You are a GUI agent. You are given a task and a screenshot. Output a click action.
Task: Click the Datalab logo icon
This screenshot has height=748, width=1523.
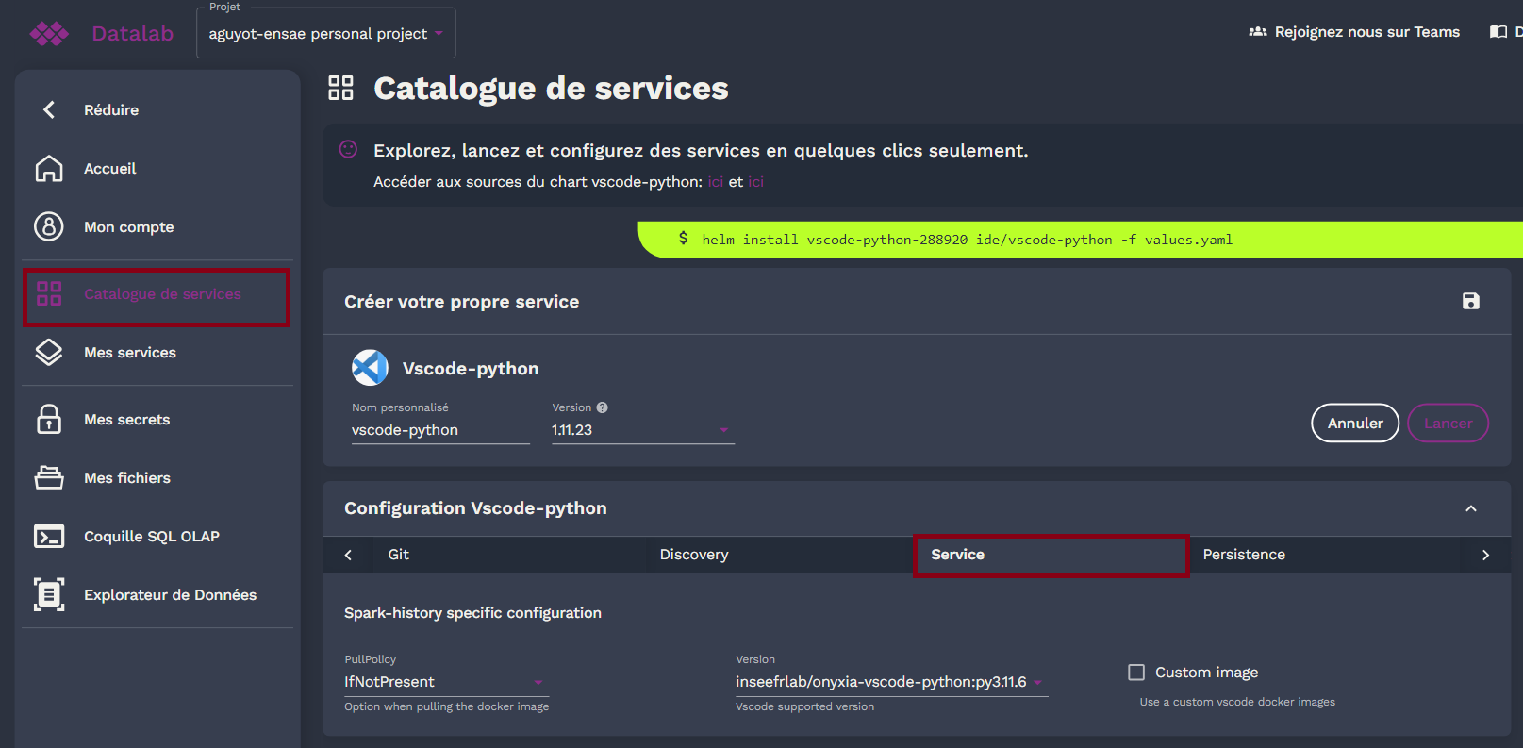[49, 34]
